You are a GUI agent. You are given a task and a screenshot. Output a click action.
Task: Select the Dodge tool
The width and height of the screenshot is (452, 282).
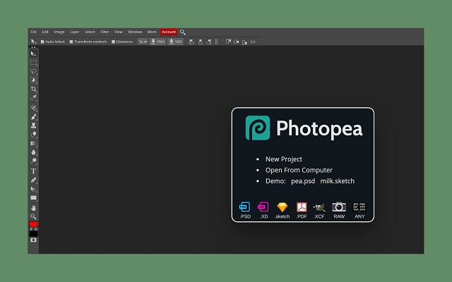pyautogui.click(x=33, y=161)
